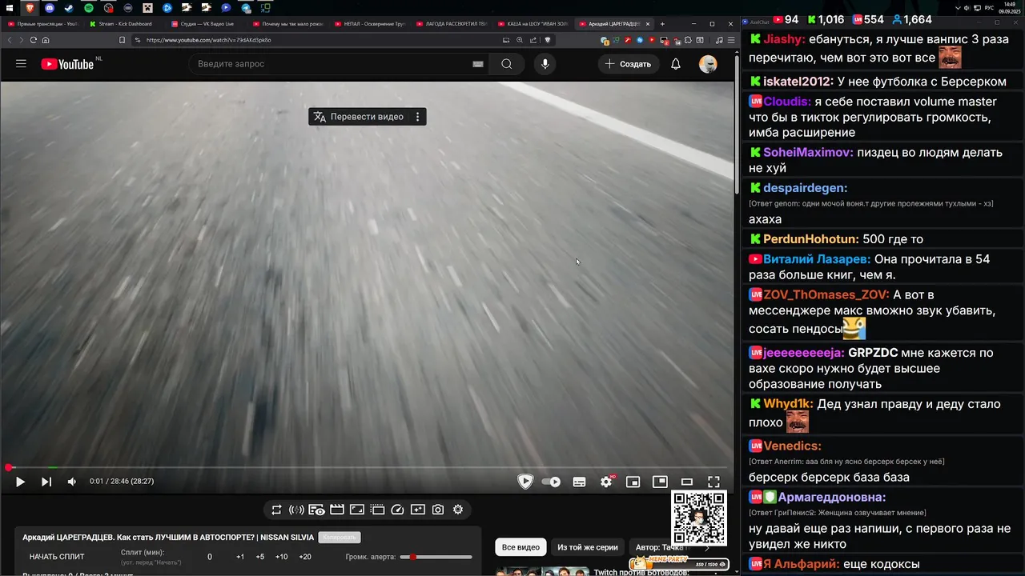Skip to the next video
1025x576 pixels.
46,482
